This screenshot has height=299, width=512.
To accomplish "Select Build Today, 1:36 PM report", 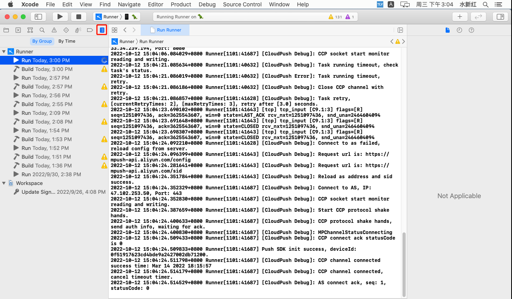I will click(54, 165).
